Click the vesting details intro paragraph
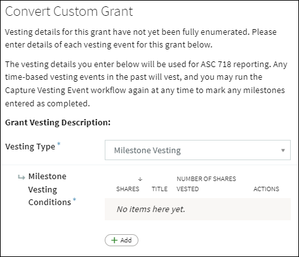 click(x=141, y=38)
